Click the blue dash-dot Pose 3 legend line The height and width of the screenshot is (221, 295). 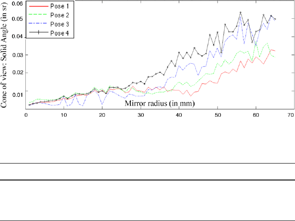pyautogui.click(x=39, y=24)
